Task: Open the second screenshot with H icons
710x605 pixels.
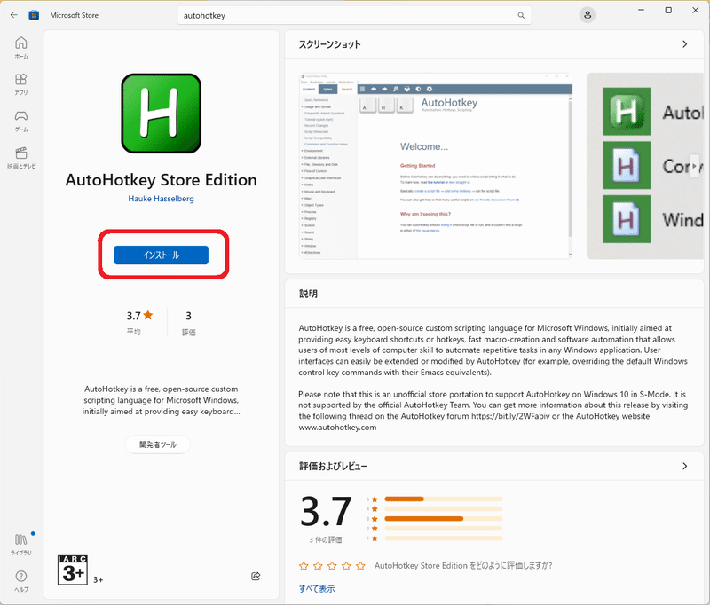Action: click(645, 166)
